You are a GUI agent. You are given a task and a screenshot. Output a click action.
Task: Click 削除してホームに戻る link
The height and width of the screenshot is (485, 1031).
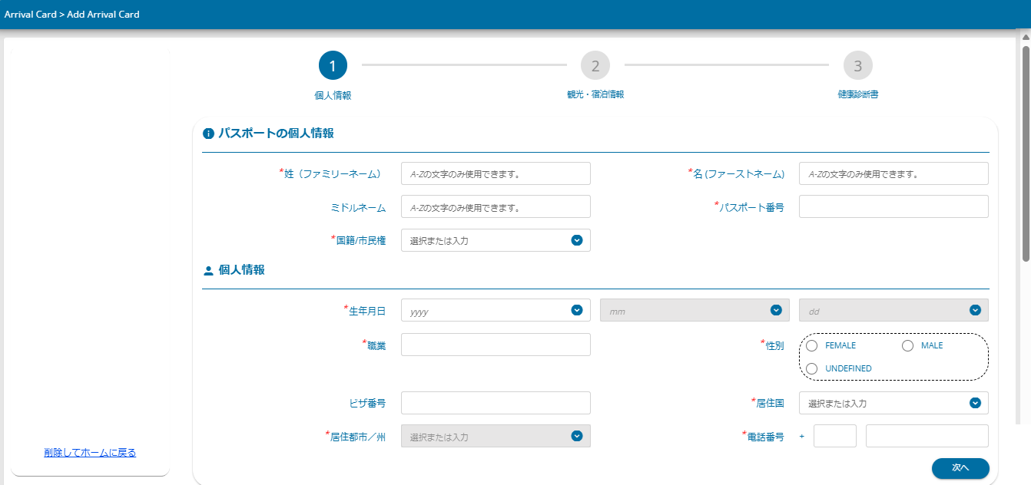click(90, 453)
